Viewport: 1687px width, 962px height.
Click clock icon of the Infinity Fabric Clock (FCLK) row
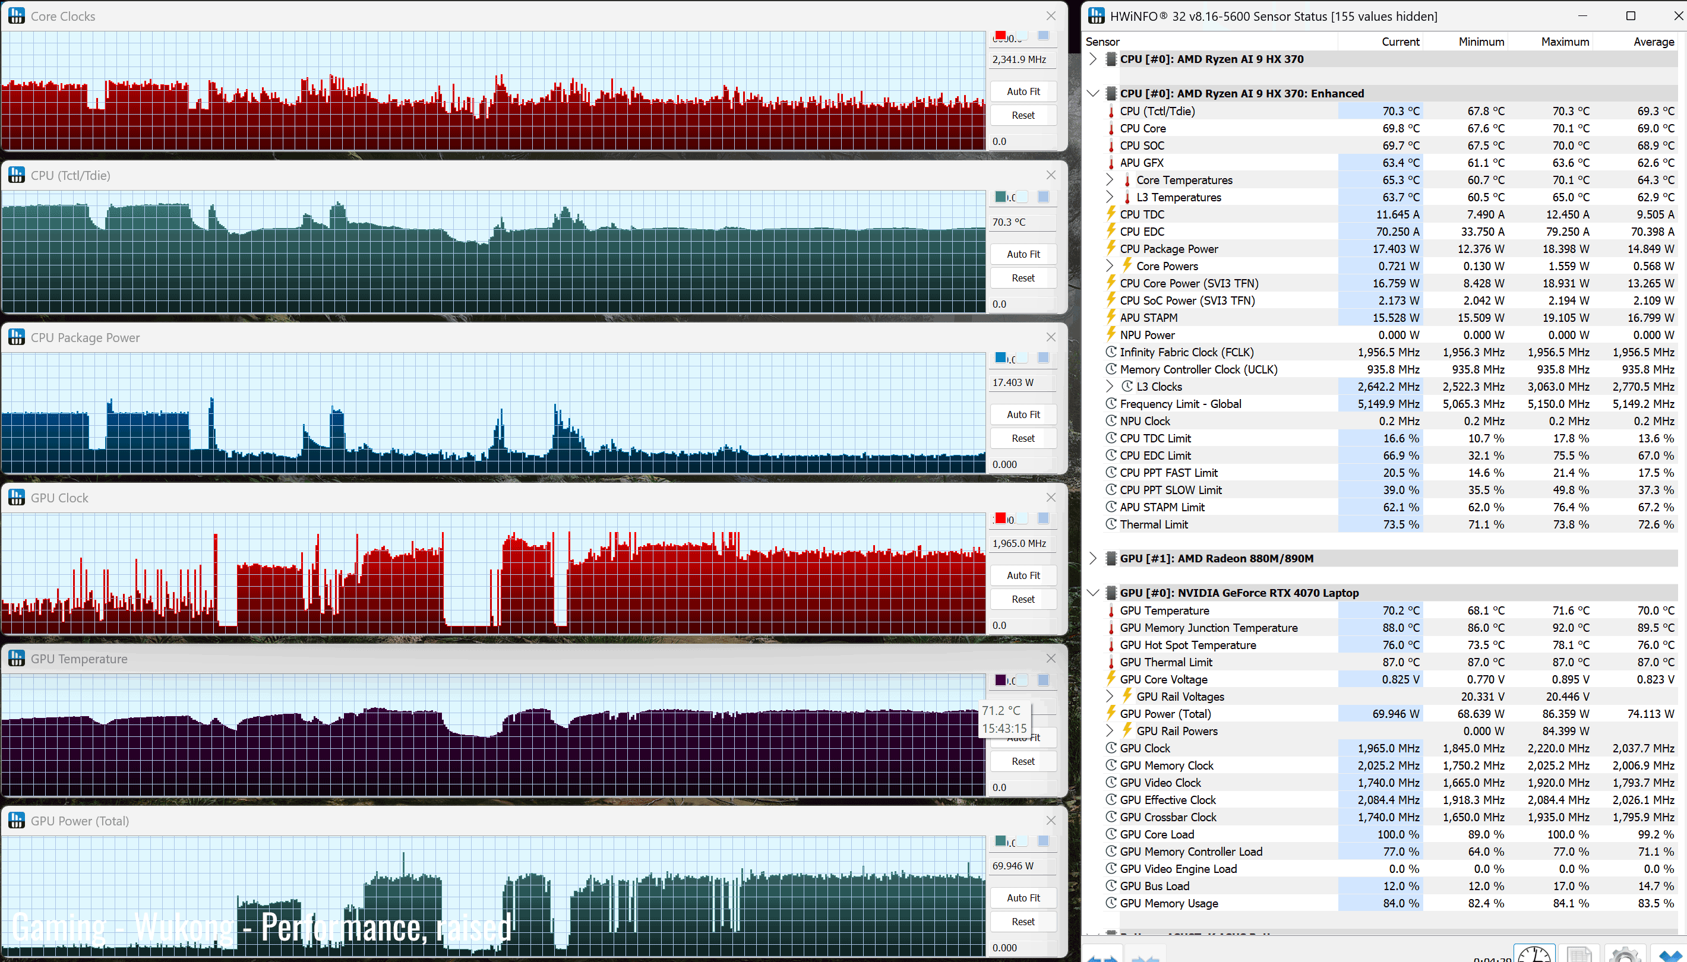[1111, 352]
